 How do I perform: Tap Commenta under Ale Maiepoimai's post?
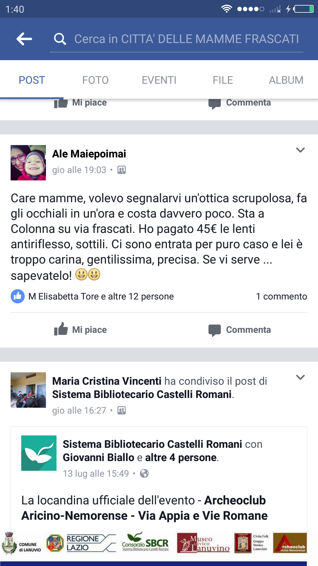tap(239, 330)
